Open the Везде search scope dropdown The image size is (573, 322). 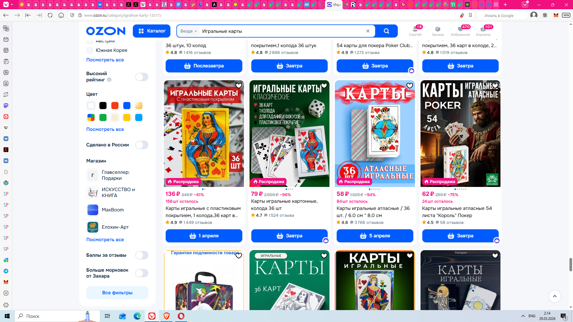click(189, 31)
